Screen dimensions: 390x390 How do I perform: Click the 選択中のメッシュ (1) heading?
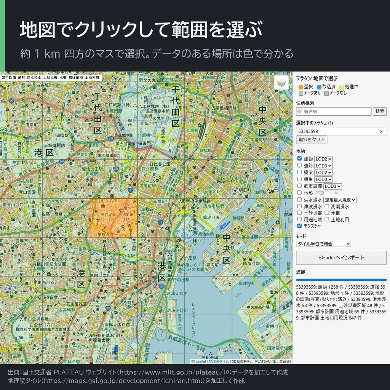click(x=314, y=123)
